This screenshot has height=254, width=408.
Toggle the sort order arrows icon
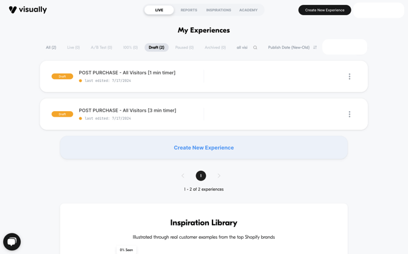(x=315, y=47)
